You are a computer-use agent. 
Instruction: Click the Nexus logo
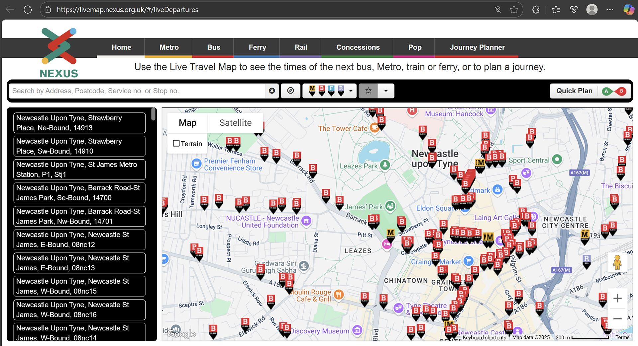click(59, 53)
